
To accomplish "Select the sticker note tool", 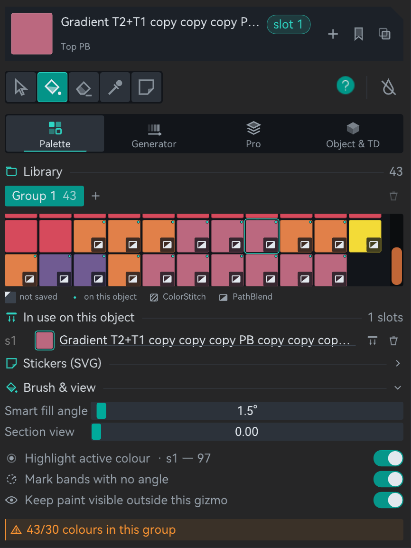I will [146, 87].
